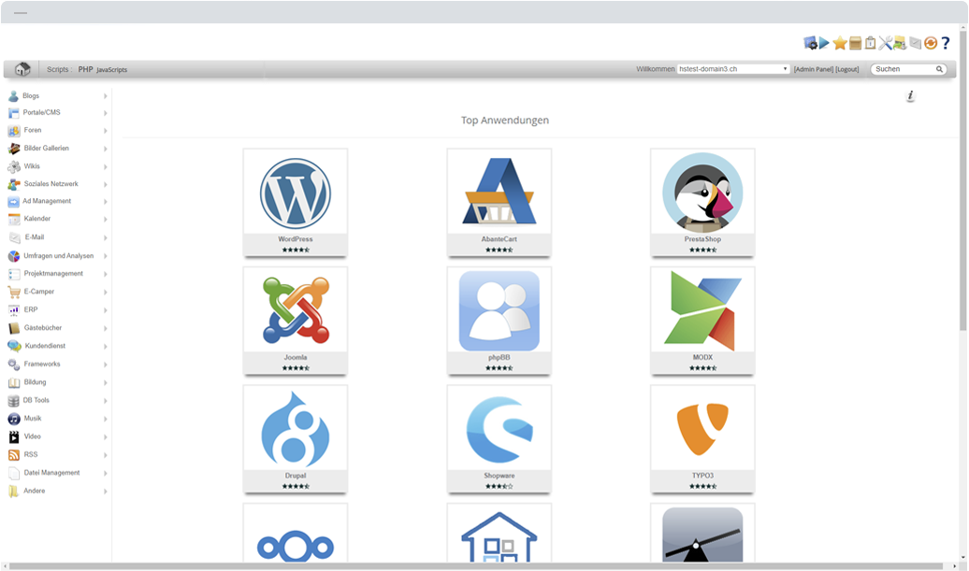This screenshot has height=571, width=969.
Task: Click the orange RSS feed icon
Action: click(14, 455)
